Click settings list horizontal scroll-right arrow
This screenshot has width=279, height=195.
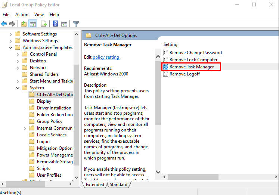coord(276,177)
